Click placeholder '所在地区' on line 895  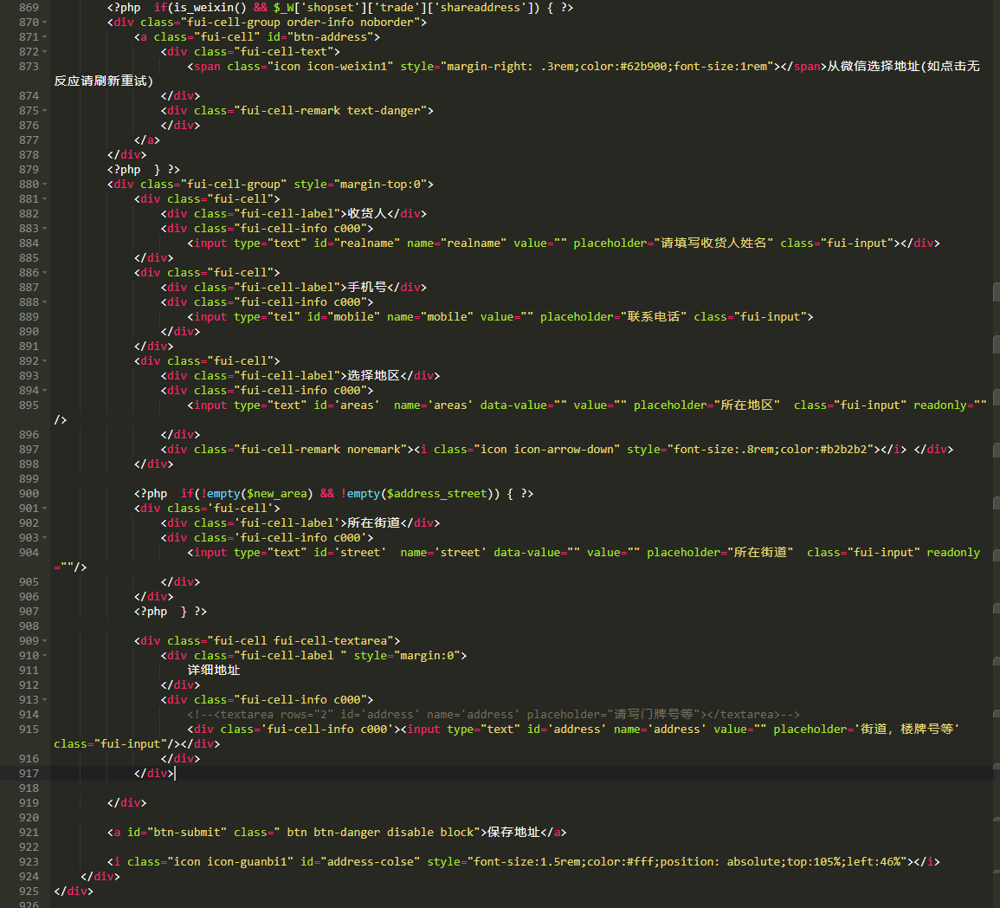pyautogui.click(x=746, y=405)
